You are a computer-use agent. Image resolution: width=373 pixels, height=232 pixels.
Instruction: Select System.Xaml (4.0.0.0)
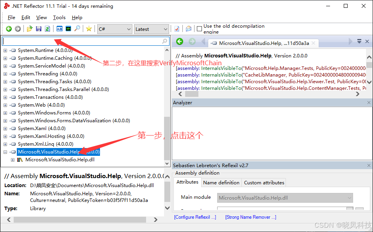tap(42, 129)
